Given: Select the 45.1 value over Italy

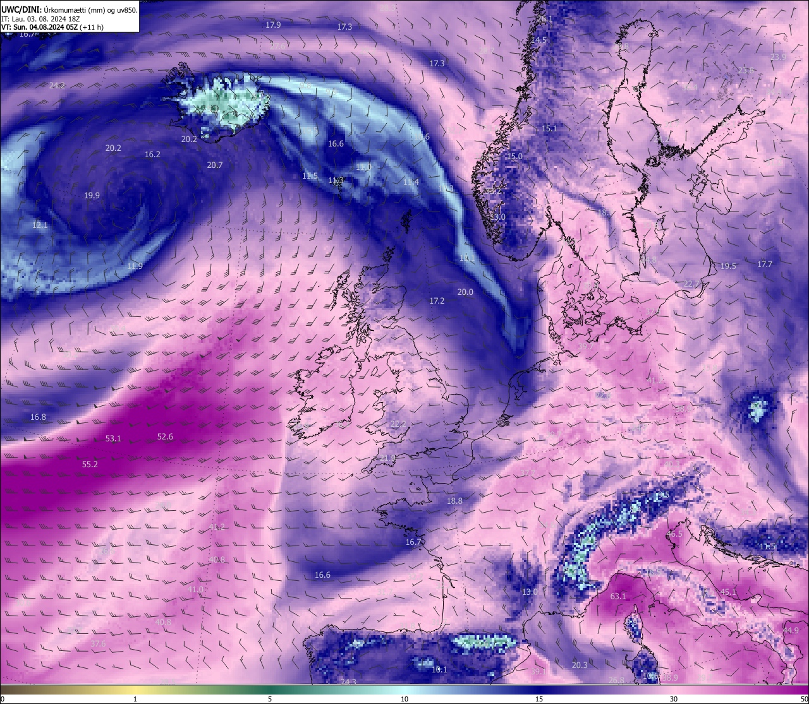Looking at the screenshot, I should pos(728,592).
